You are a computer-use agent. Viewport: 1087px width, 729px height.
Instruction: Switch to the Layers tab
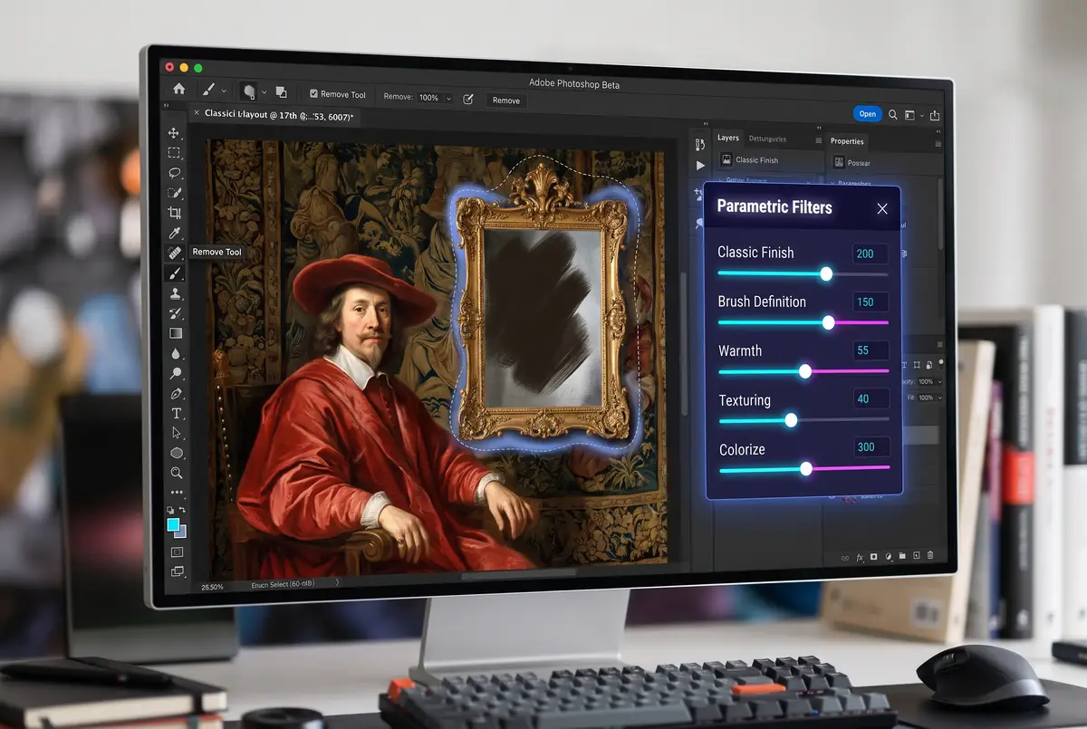click(x=728, y=138)
